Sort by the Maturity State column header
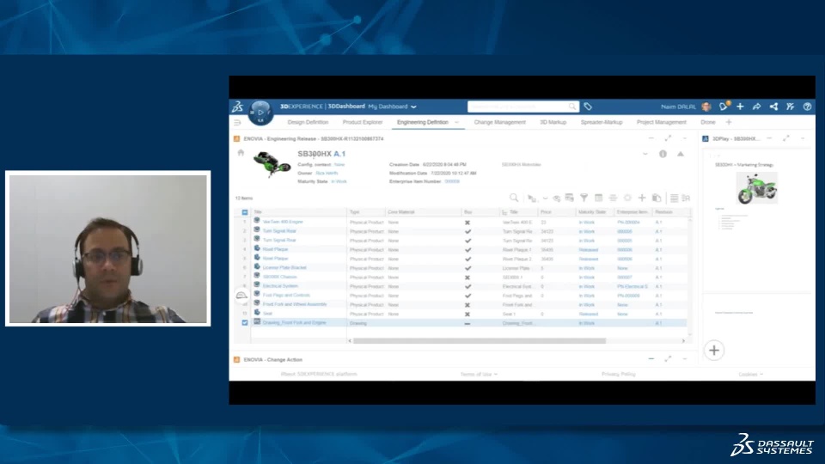Viewport: 825px width, 464px height. point(592,212)
